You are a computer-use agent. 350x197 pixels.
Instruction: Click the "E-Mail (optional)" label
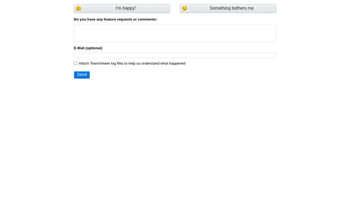[x=88, y=48]
